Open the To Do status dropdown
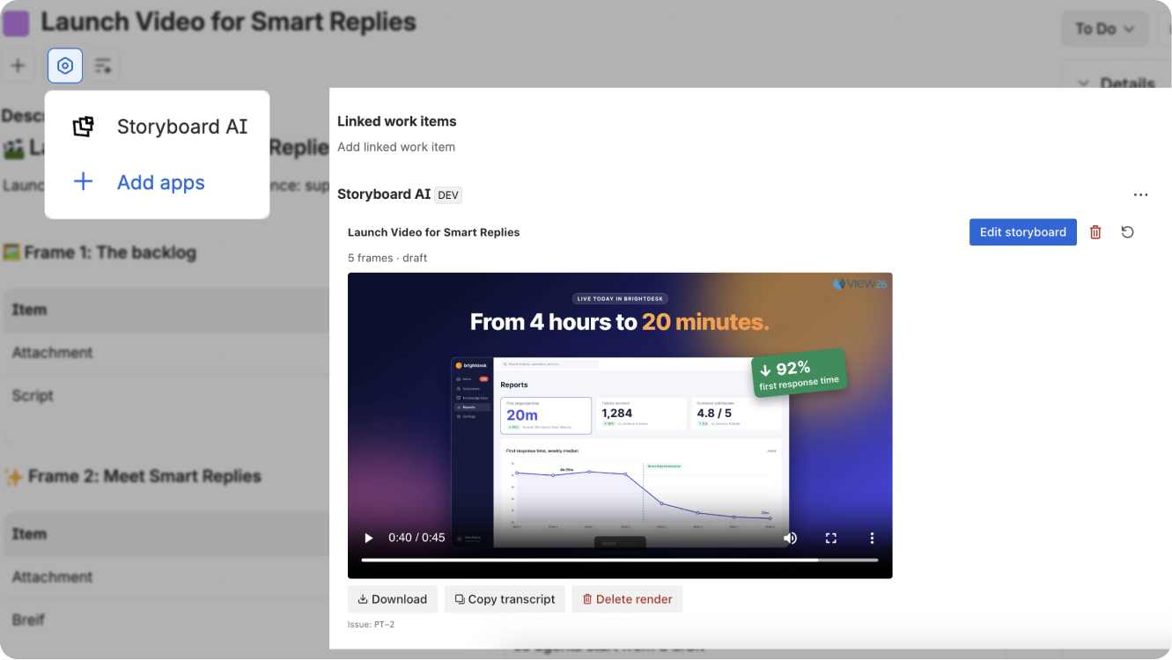 tap(1104, 29)
